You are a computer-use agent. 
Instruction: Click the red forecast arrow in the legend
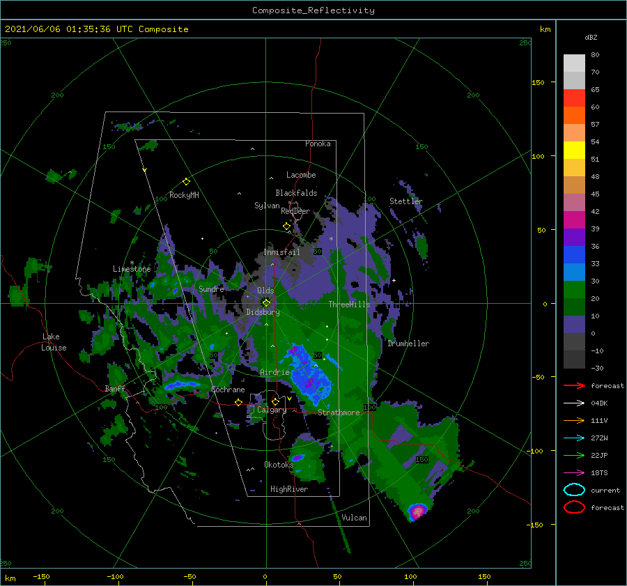click(x=574, y=385)
